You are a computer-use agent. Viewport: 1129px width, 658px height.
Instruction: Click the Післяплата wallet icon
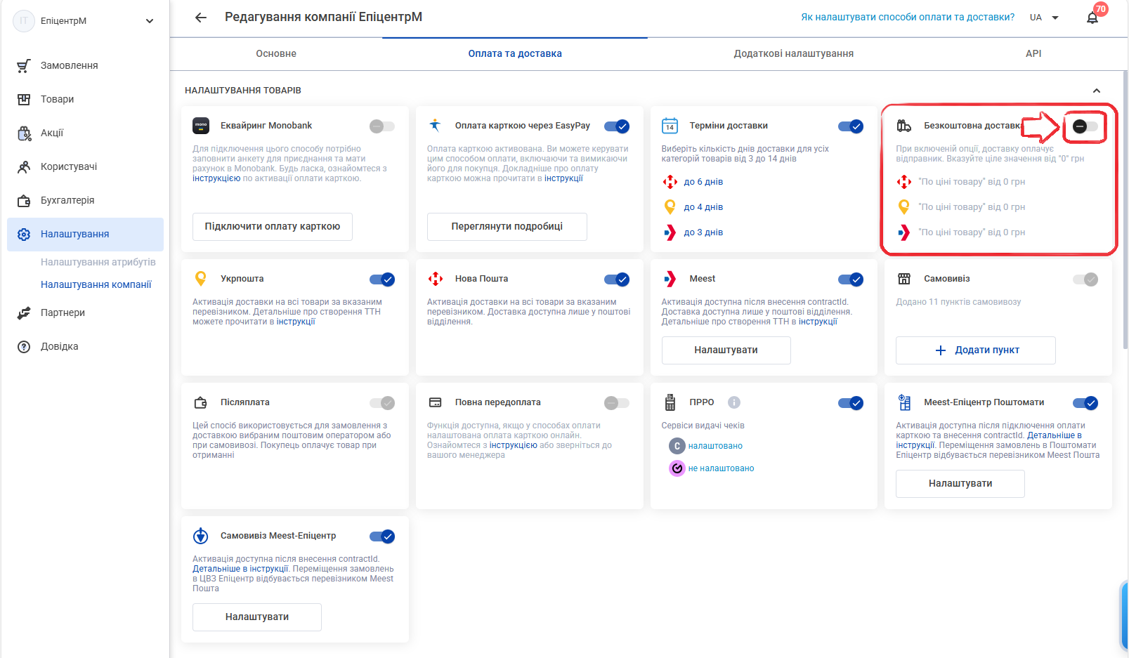tap(201, 402)
